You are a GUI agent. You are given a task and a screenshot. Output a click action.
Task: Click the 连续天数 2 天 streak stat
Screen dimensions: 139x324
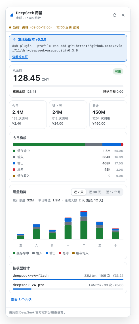tap(84, 200)
